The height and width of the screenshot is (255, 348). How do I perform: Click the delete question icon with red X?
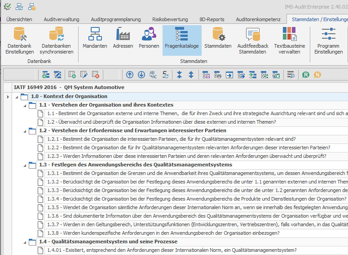96,75
